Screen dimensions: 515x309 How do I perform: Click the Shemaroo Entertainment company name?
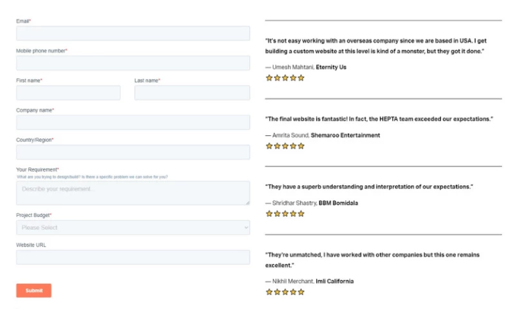345,135
